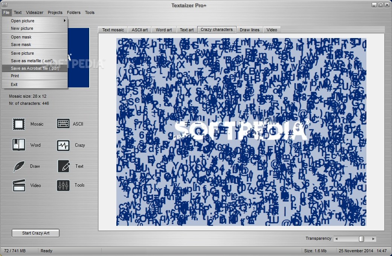Switch to the Video tab
The height and width of the screenshot is (256, 392).
(x=272, y=30)
